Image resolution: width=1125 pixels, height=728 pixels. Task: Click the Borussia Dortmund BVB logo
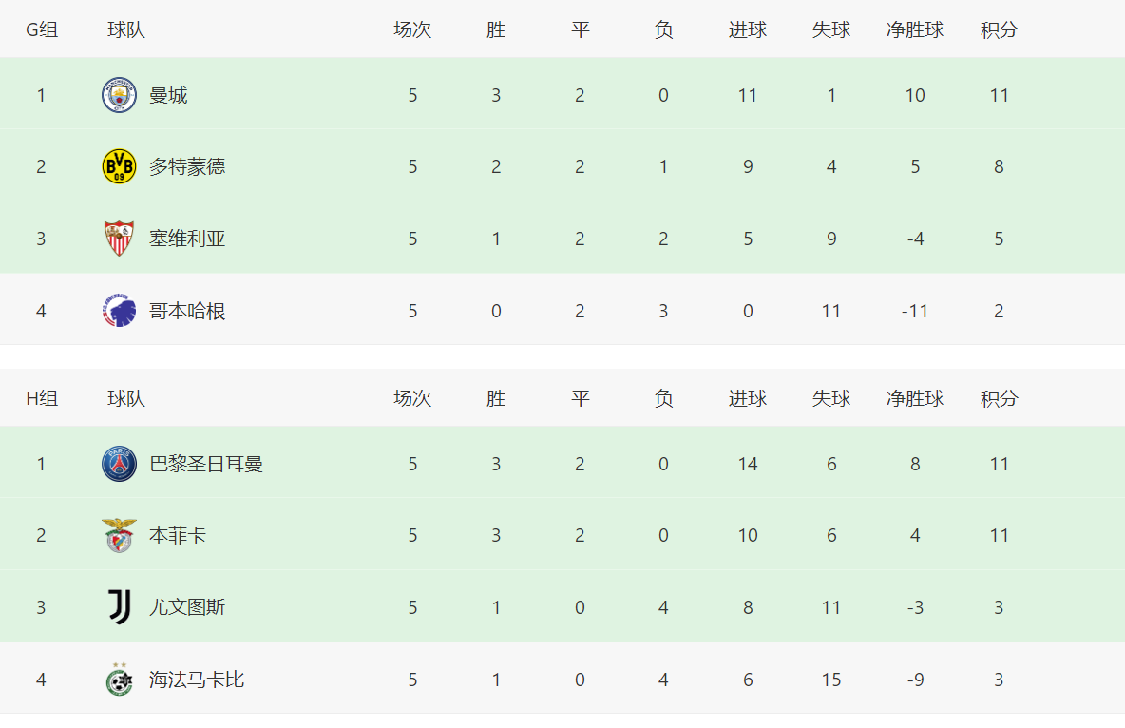click(x=119, y=166)
